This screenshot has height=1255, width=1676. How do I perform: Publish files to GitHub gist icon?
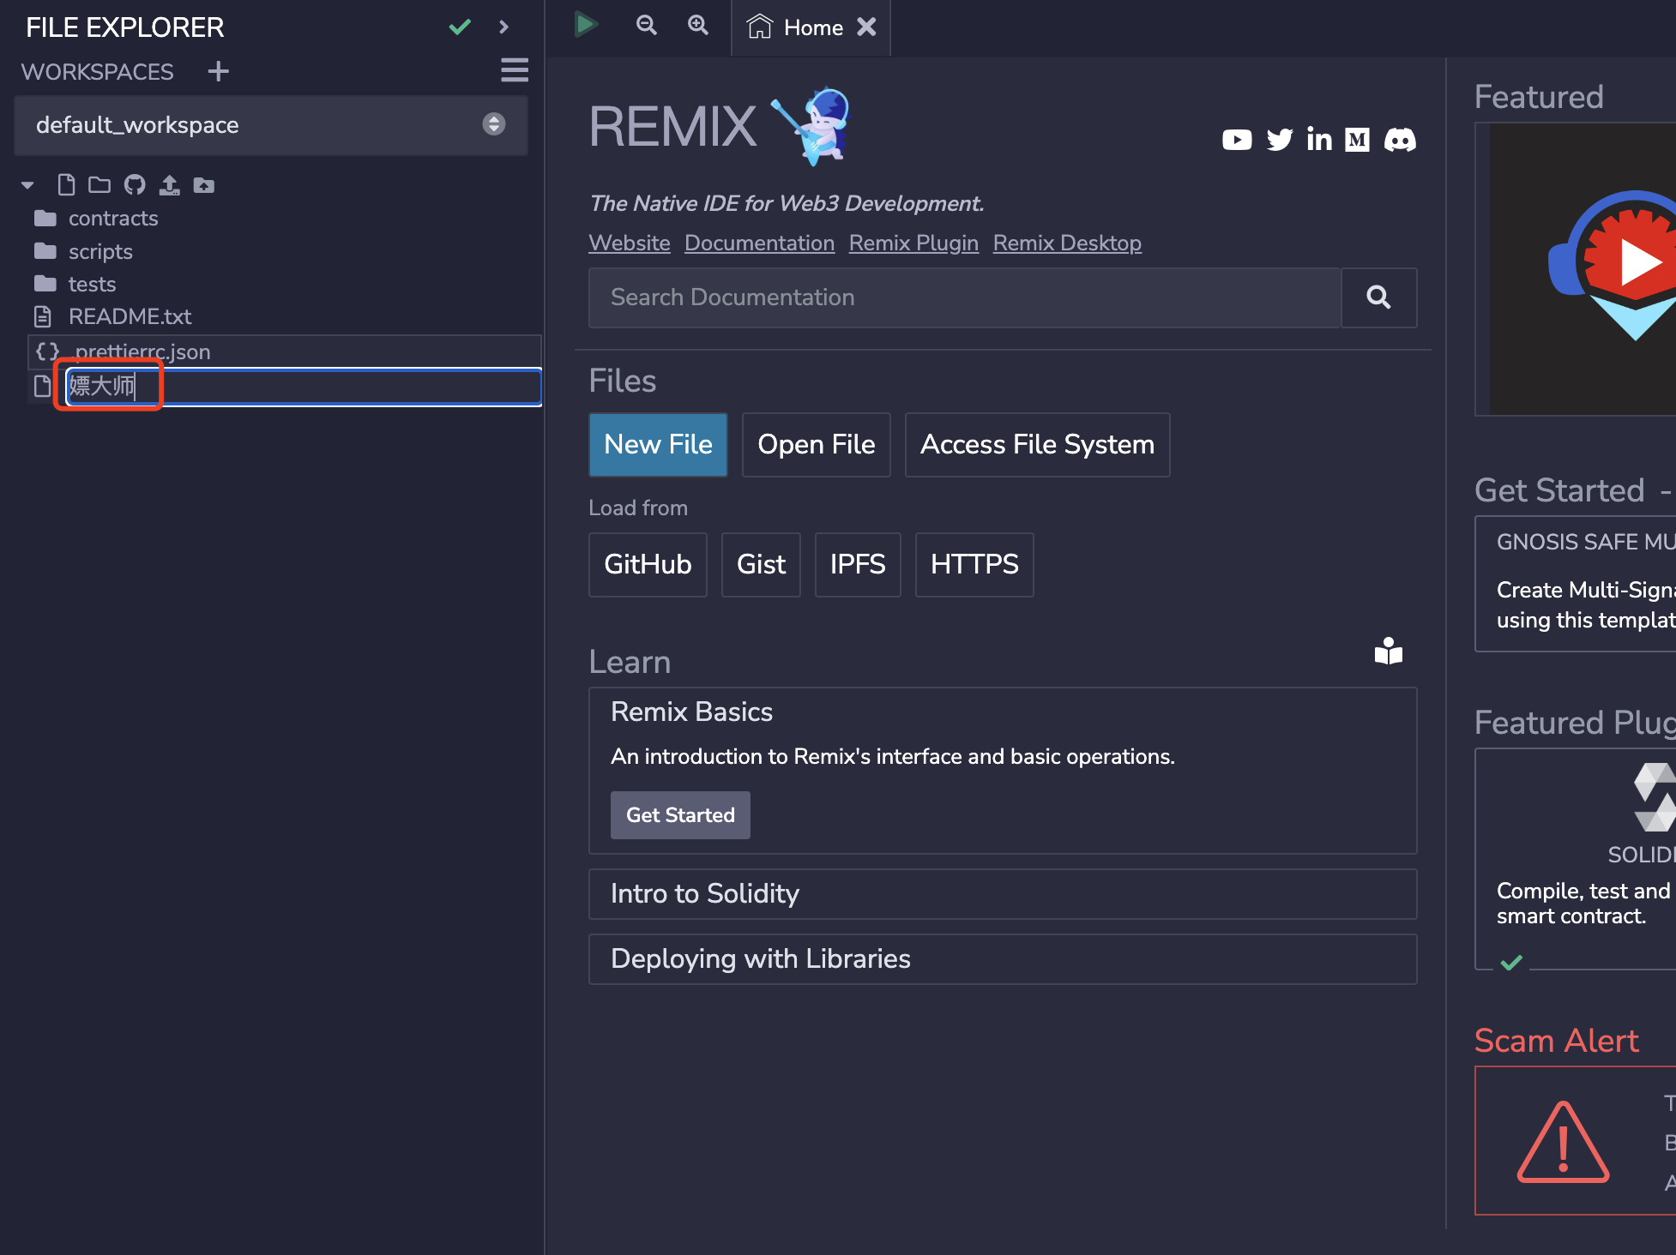click(x=135, y=184)
